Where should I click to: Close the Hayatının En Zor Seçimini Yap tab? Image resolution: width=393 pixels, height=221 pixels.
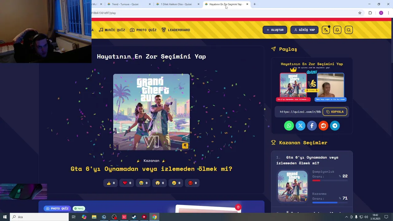coord(247,4)
